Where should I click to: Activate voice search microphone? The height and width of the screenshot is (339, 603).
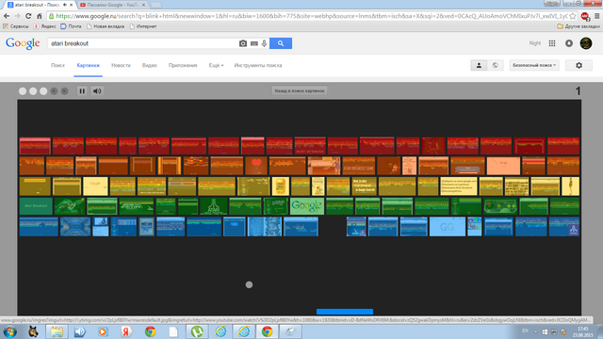pos(264,43)
